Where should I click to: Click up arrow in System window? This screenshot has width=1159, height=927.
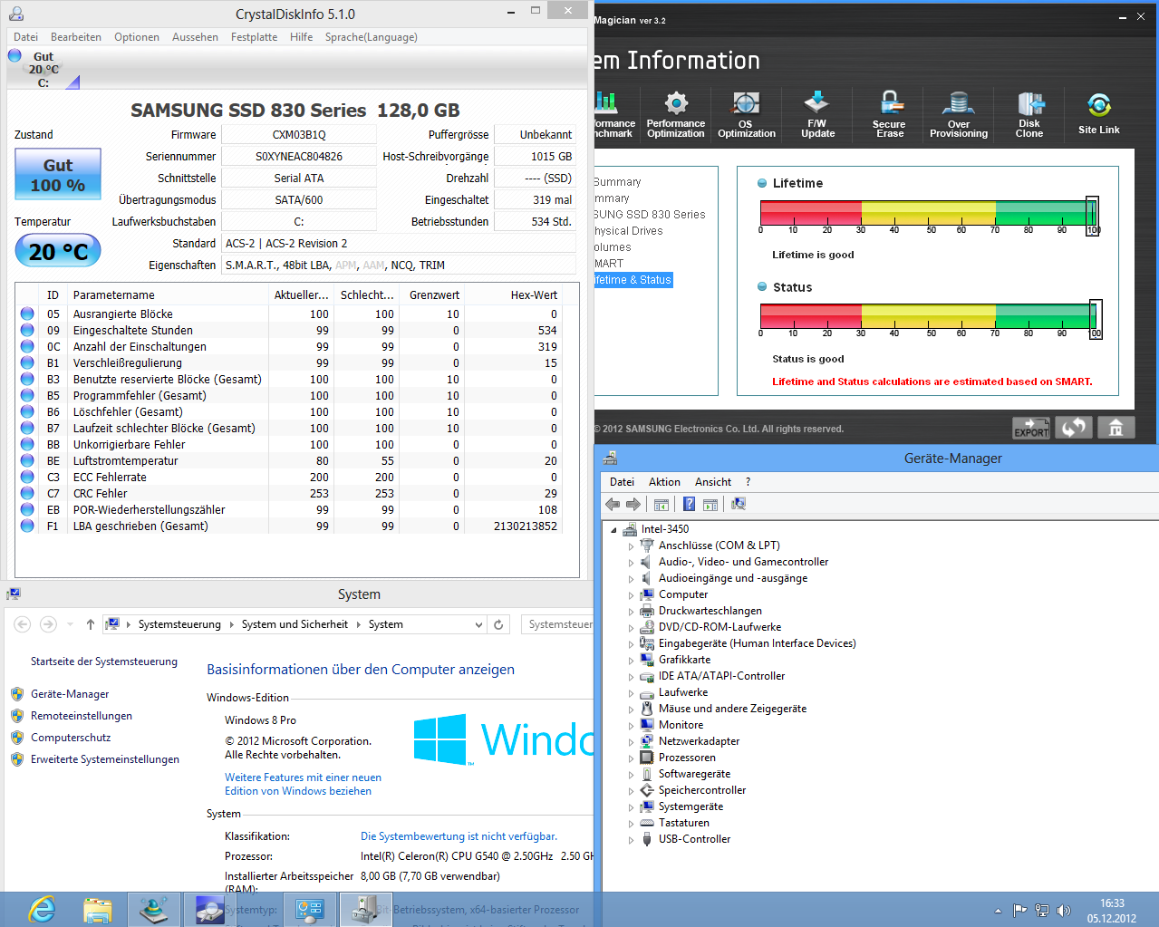pyautogui.click(x=91, y=624)
